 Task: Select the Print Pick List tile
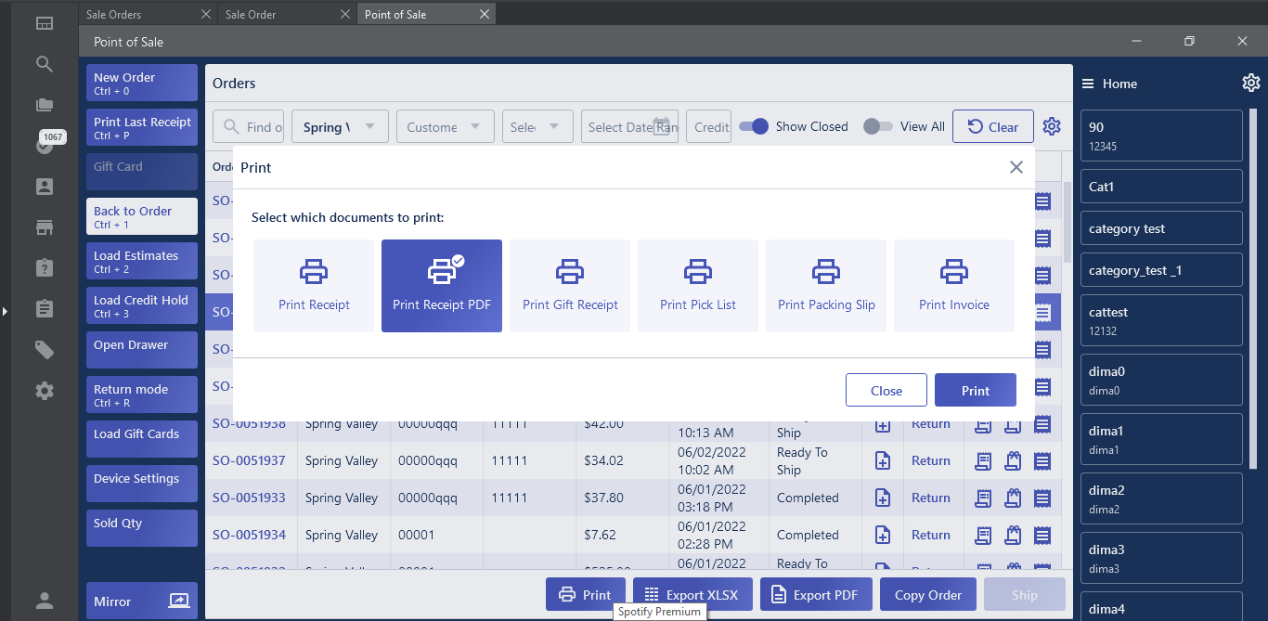[x=698, y=286]
